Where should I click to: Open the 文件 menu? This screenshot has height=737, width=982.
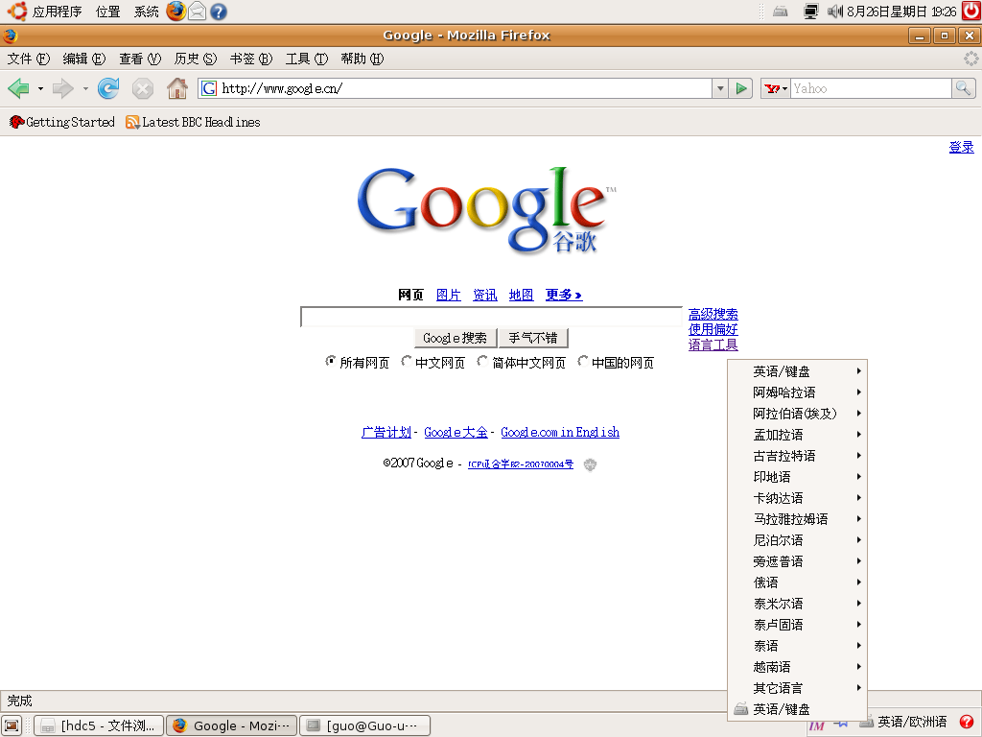28,59
